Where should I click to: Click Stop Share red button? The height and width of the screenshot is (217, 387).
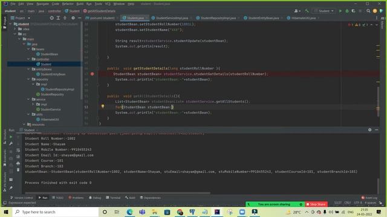(316, 204)
